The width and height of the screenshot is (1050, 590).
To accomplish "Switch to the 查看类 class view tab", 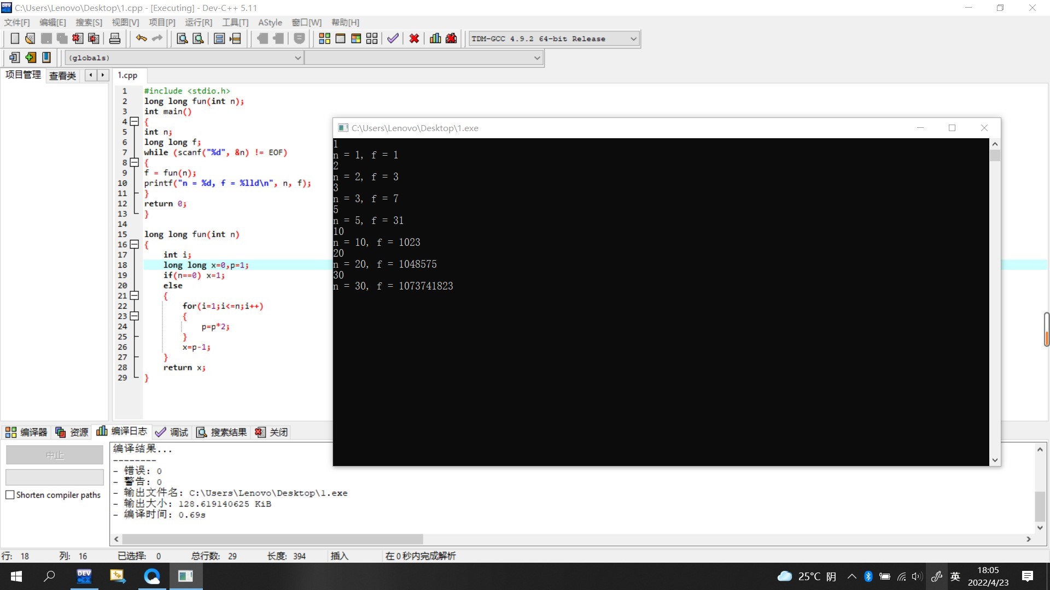I will pyautogui.click(x=62, y=75).
